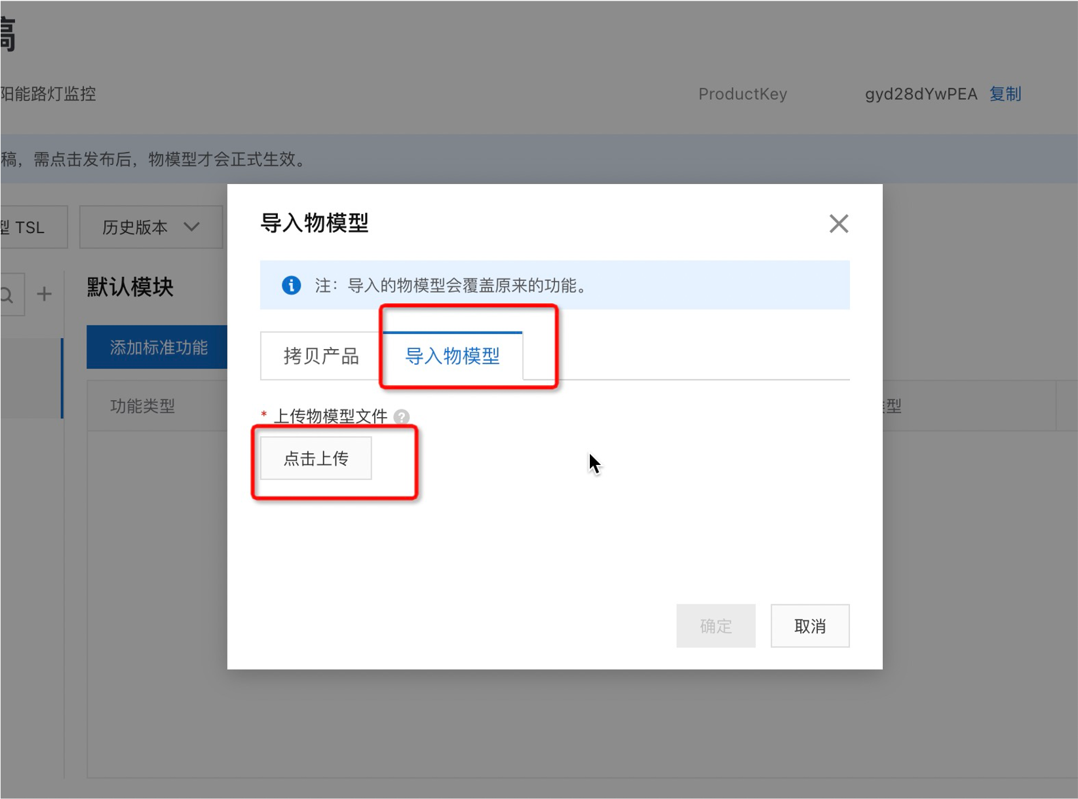Click the 导入物模型 dialog title
The height and width of the screenshot is (799, 1078).
click(x=315, y=223)
